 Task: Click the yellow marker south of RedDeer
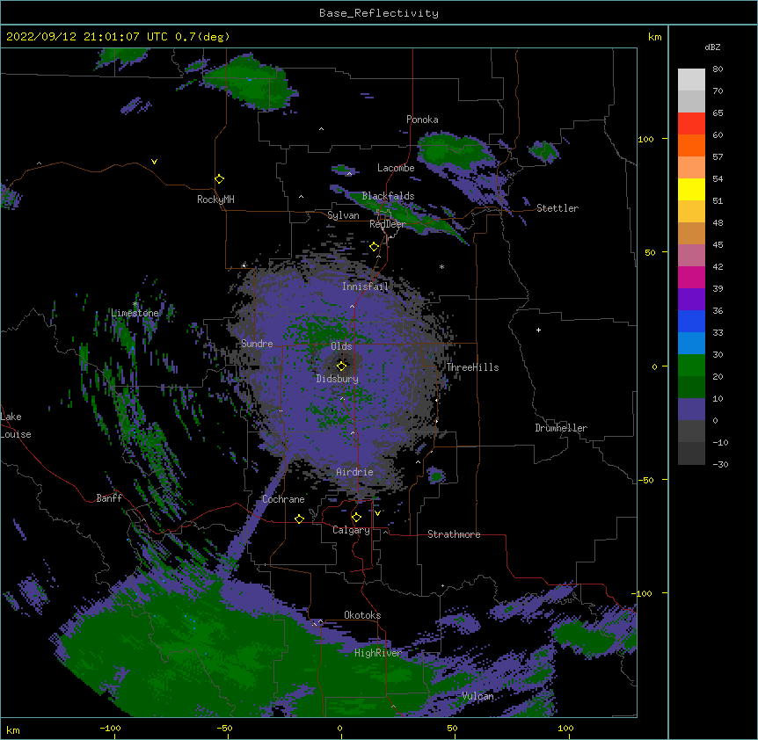pyautogui.click(x=374, y=246)
